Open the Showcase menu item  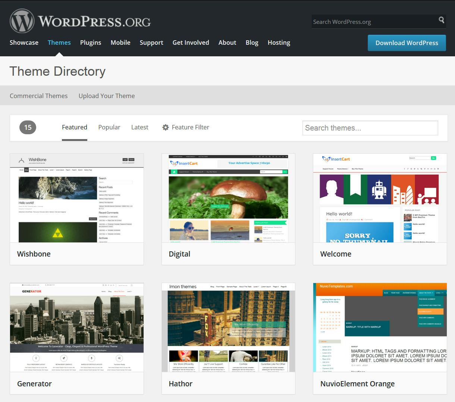[24, 43]
